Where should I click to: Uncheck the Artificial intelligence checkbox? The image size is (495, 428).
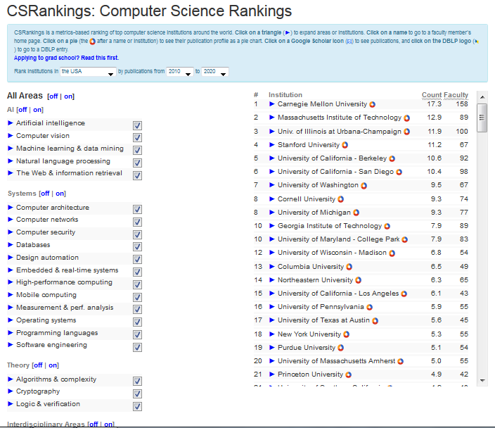tap(137, 125)
